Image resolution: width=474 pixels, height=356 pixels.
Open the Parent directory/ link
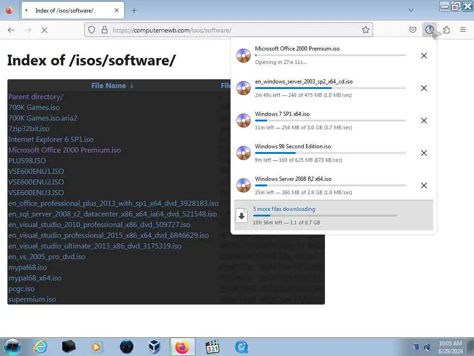pos(36,97)
